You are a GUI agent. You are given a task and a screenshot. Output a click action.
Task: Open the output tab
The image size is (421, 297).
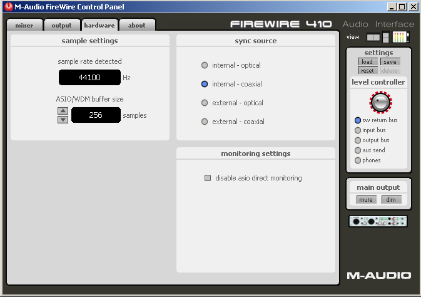pos(62,25)
